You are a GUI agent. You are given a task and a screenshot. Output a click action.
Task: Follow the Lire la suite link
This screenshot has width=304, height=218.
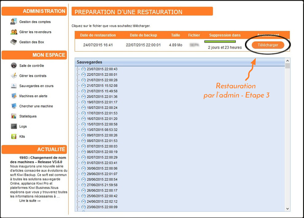[30, 201]
